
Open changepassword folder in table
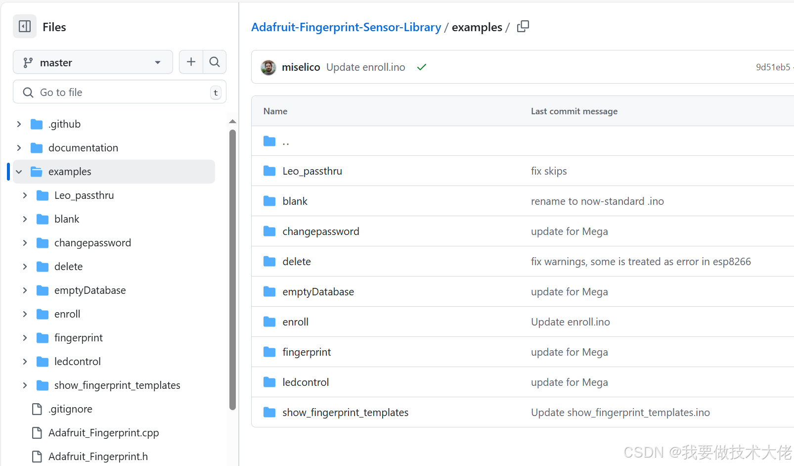pos(321,232)
